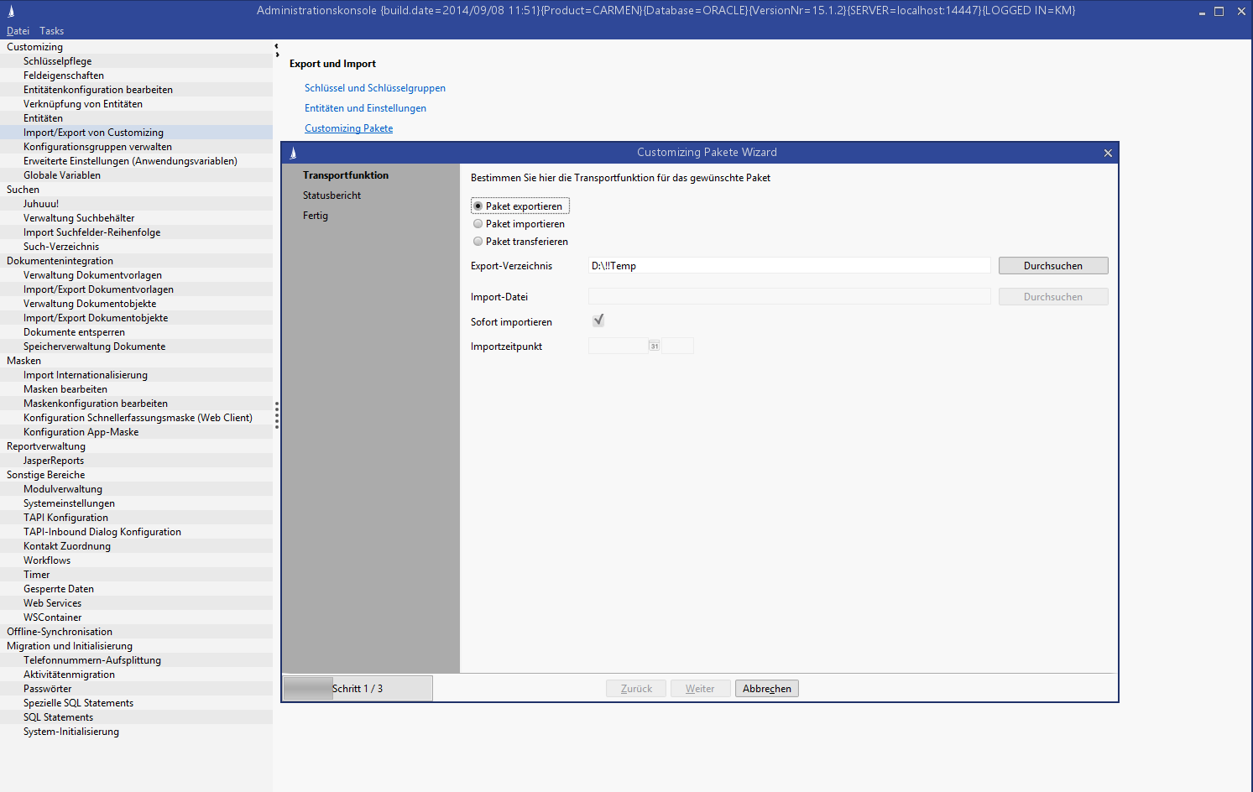
Task: Open the Tasks menu
Action: [51, 31]
